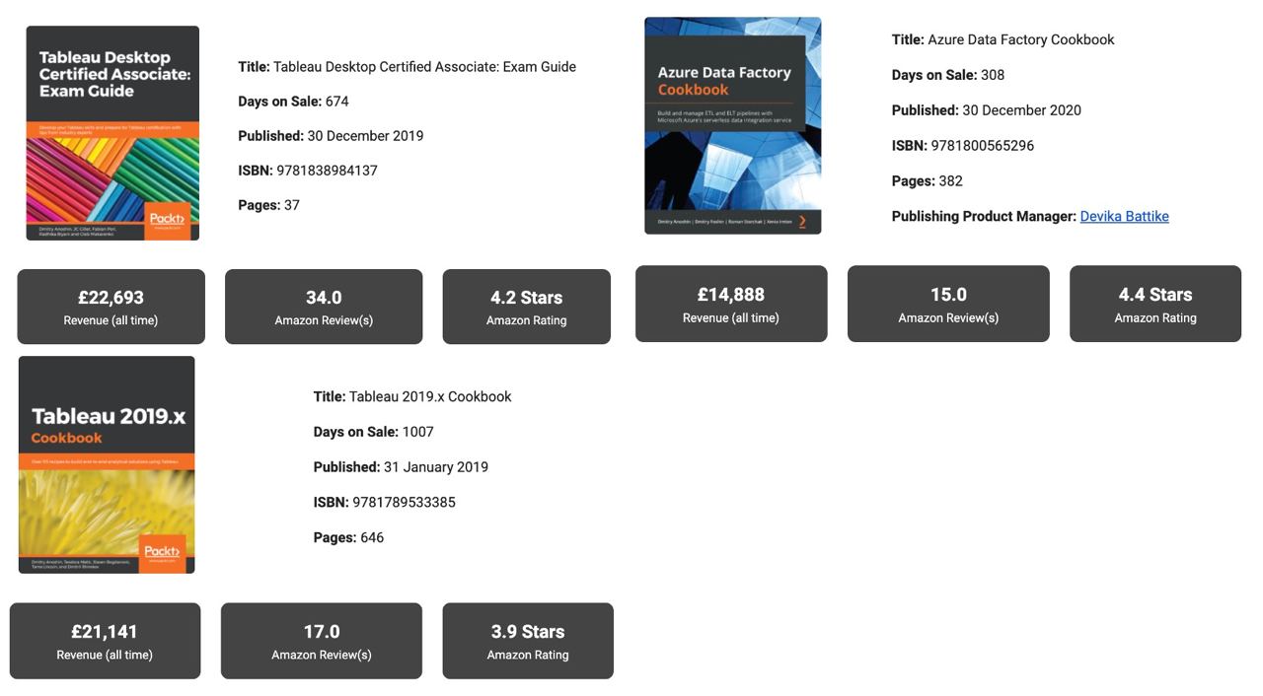Select the £14,888 revenue card
The height and width of the screenshot is (696, 1263).
tap(731, 304)
